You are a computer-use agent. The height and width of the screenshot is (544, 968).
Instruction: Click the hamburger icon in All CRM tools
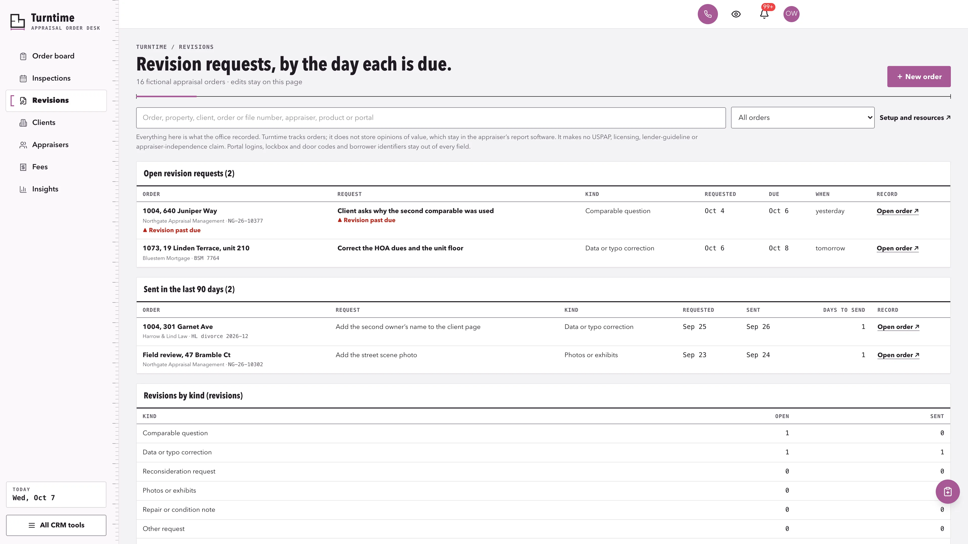[x=32, y=525]
